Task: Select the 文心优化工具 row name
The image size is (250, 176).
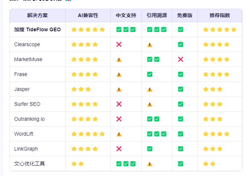Action: point(29,164)
